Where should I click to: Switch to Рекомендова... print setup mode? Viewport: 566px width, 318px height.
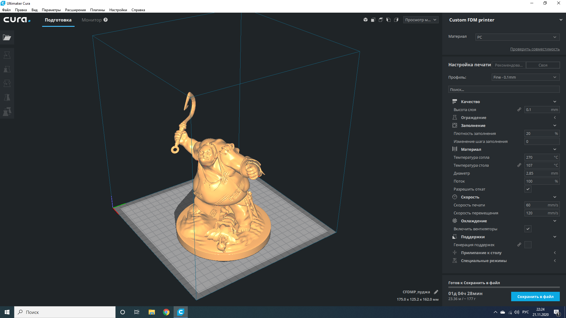point(509,65)
